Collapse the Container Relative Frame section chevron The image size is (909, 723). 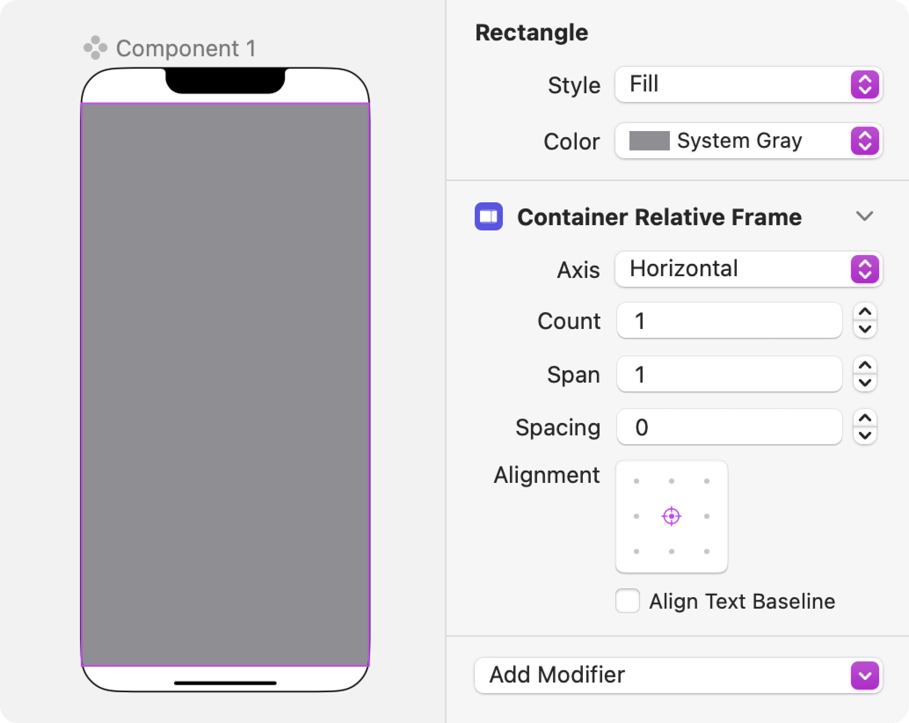[864, 216]
